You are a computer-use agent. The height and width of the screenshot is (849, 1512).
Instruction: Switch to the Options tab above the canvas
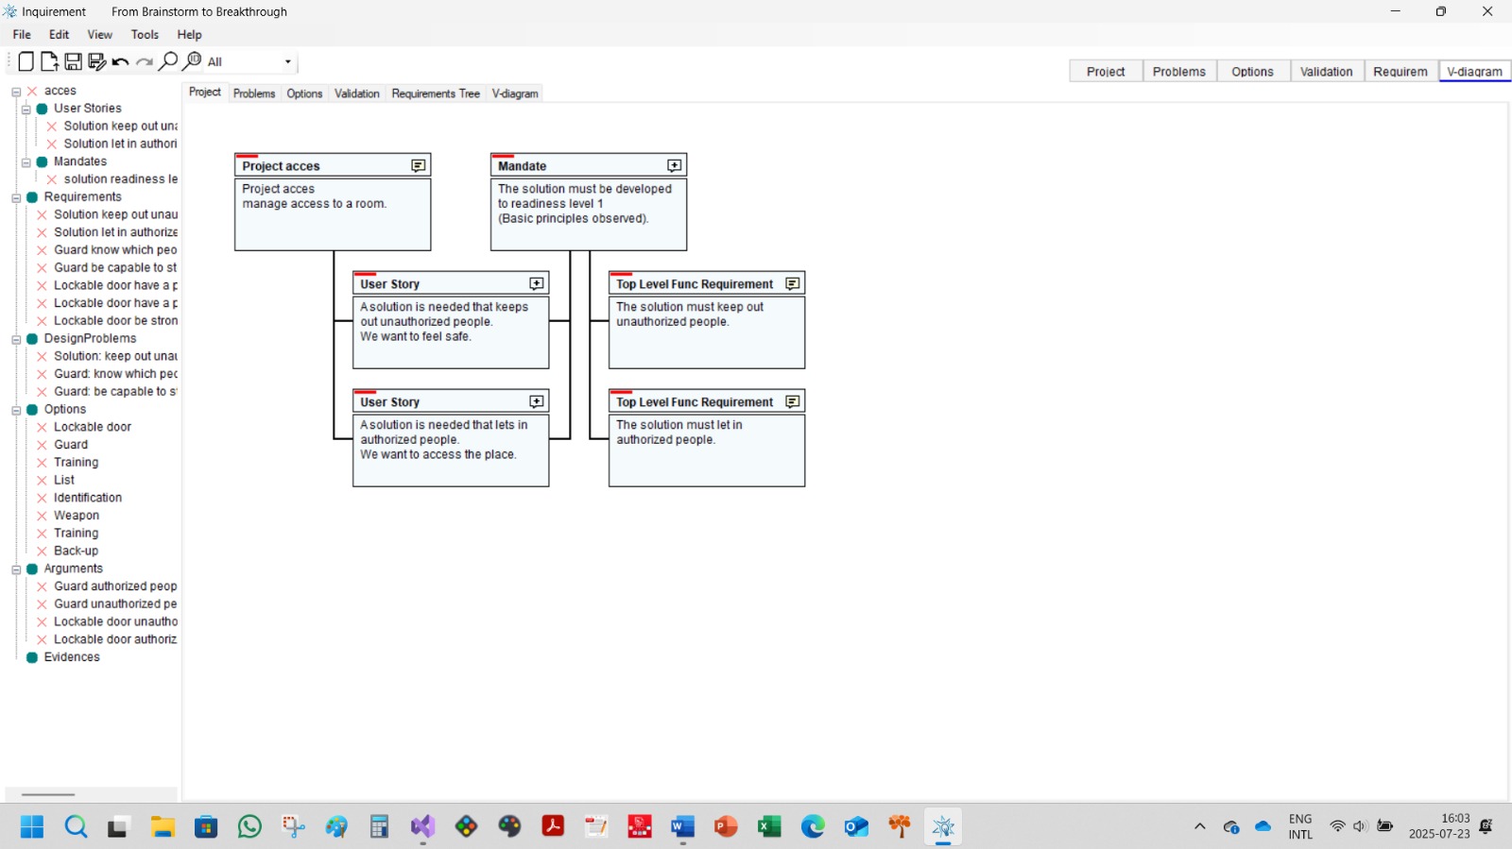pyautogui.click(x=304, y=93)
